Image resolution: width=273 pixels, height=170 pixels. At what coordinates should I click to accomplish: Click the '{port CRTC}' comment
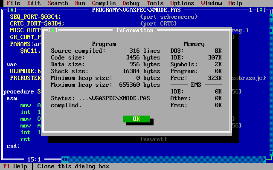tap(158, 24)
